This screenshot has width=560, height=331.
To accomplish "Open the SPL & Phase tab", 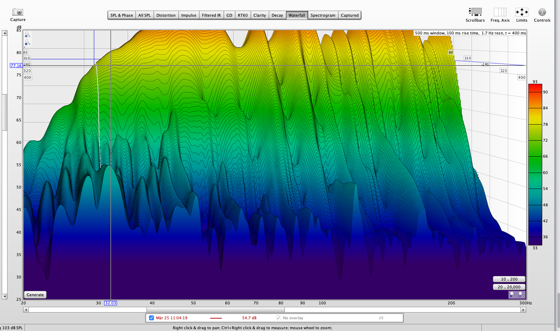I will (x=122, y=15).
